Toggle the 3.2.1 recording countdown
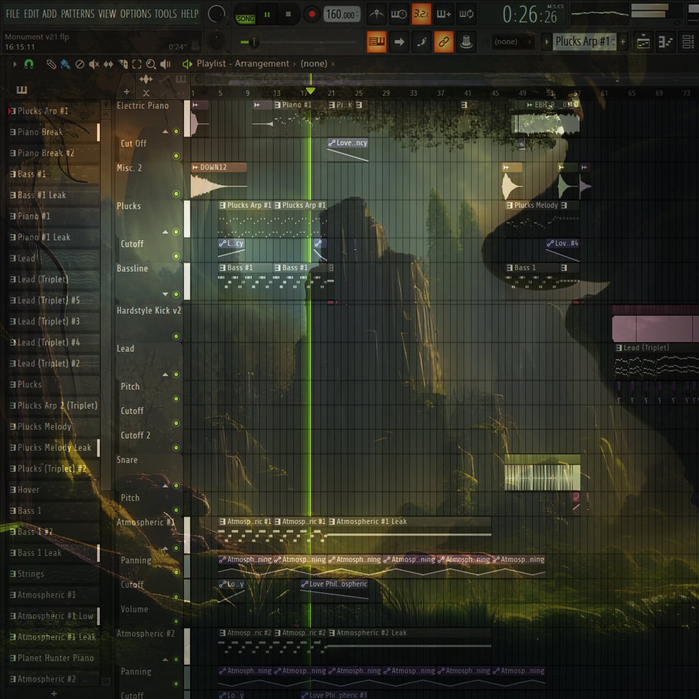The image size is (699, 699). click(421, 14)
